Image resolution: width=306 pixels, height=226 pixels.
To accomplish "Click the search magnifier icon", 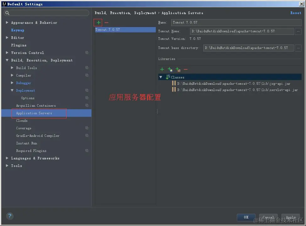I will point(7,13).
